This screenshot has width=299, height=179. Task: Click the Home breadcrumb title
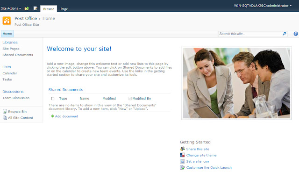coord(49,19)
